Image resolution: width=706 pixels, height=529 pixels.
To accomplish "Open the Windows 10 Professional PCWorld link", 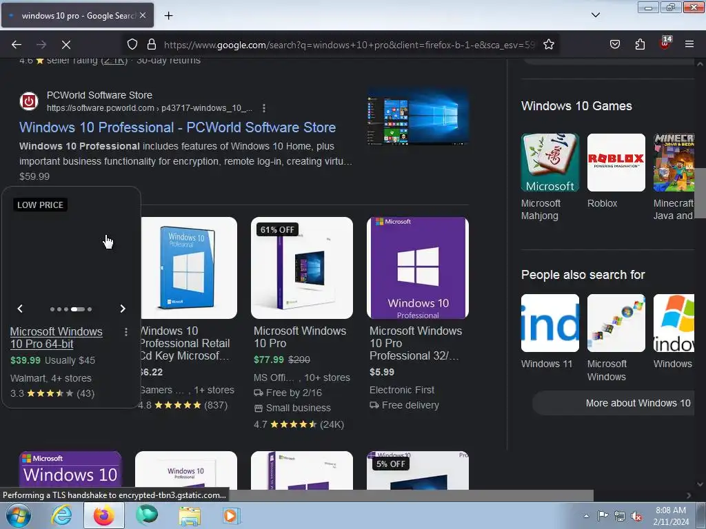I will tap(177, 127).
